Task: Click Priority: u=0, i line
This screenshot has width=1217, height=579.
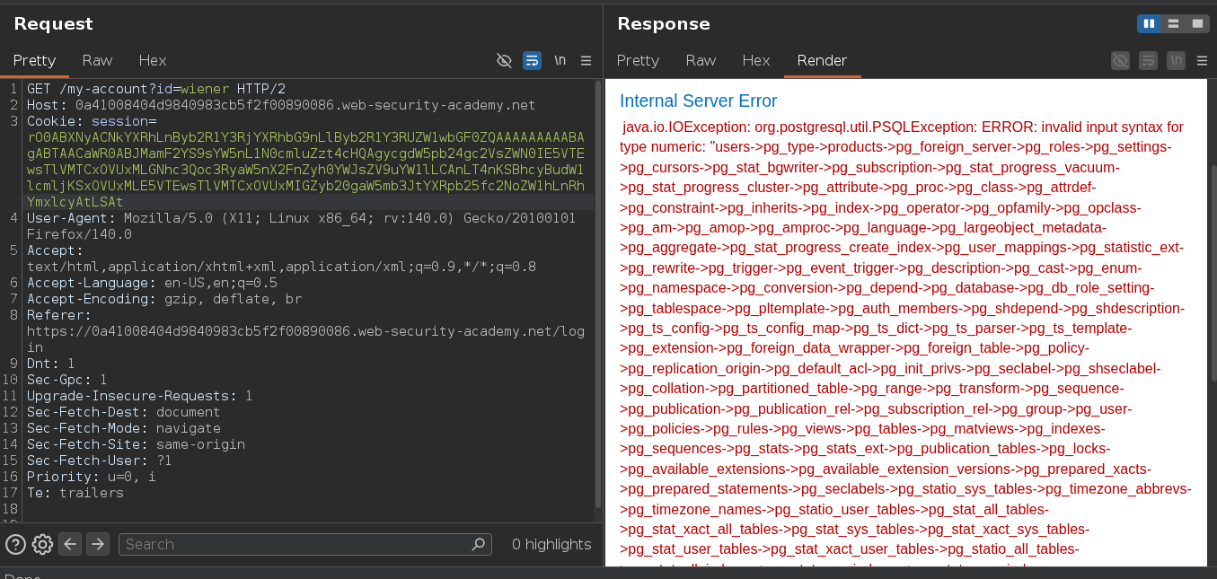Action: 92,477
